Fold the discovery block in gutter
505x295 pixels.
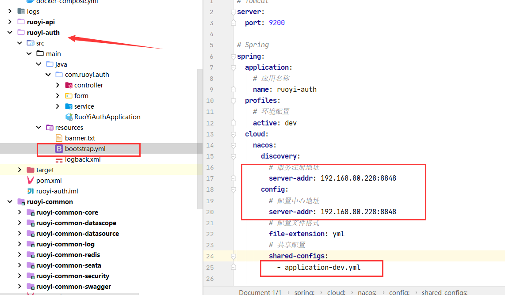(233, 156)
